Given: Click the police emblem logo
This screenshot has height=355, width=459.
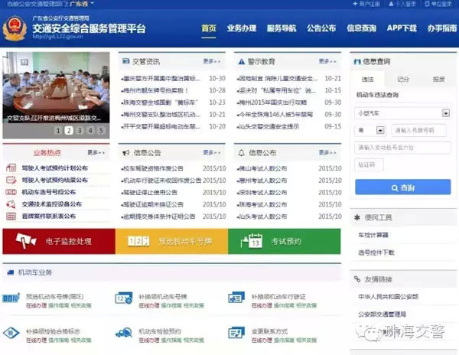Looking at the screenshot, I should (15, 28).
